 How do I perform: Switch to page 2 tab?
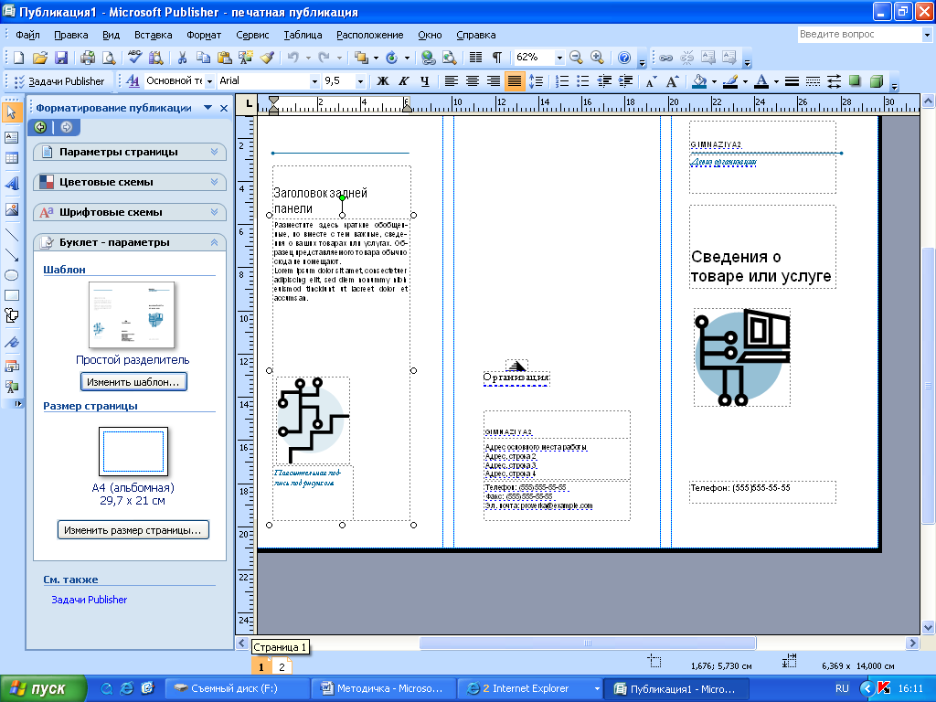pyautogui.click(x=282, y=666)
